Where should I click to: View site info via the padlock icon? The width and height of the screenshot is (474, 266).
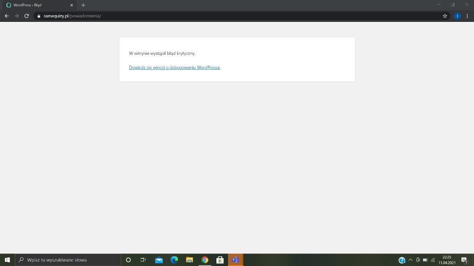pyautogui.click(x=39, y=16)
